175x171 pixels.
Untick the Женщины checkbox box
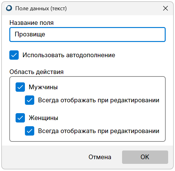(x=20, y=118)
